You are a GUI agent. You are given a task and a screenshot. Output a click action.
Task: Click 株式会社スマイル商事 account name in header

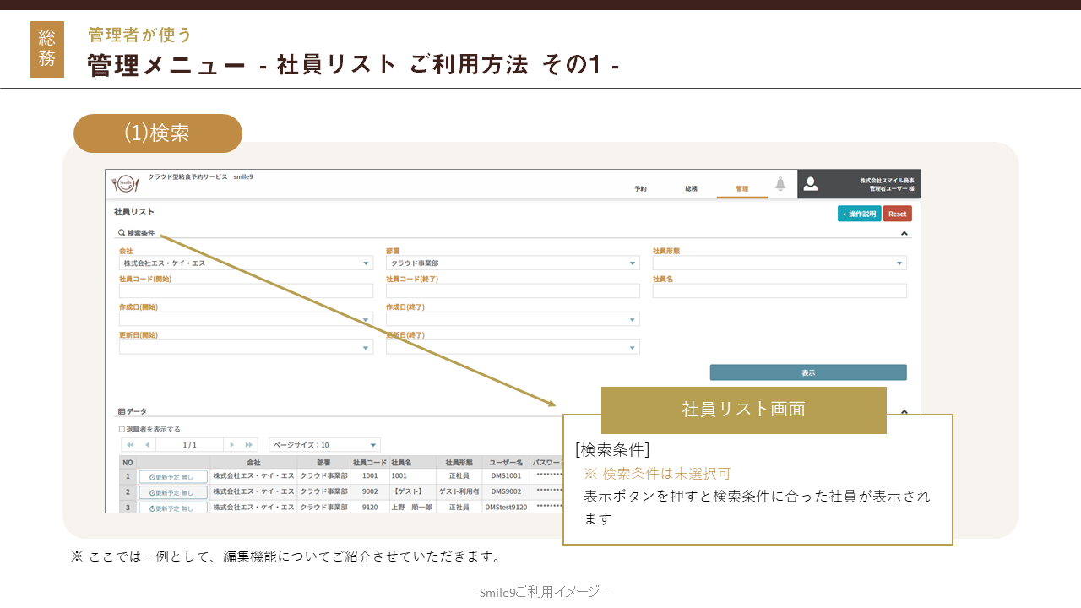tap(887, 181)
